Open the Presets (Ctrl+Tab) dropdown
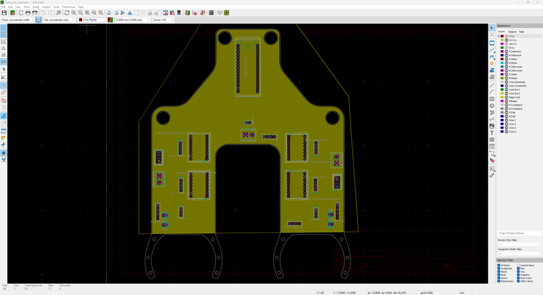This screenshot has height=295, width=543. [x=519, y=245]
